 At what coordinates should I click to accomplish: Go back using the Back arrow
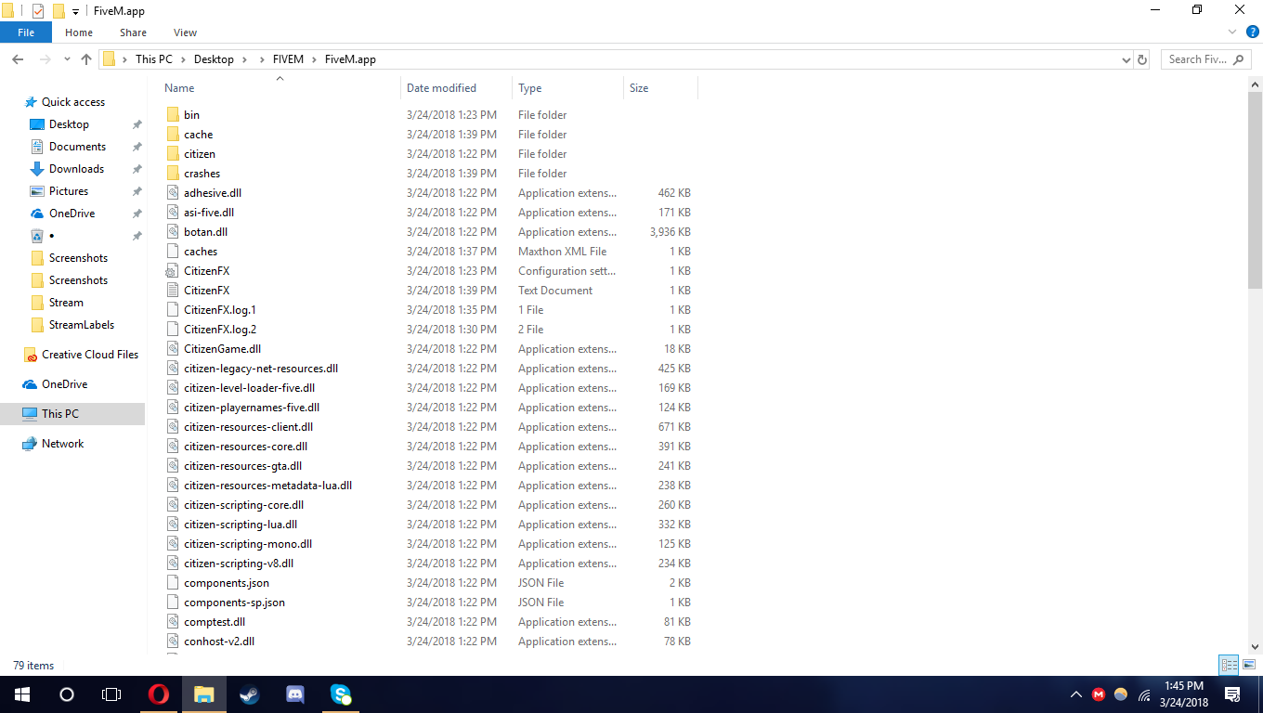[18, 59]
